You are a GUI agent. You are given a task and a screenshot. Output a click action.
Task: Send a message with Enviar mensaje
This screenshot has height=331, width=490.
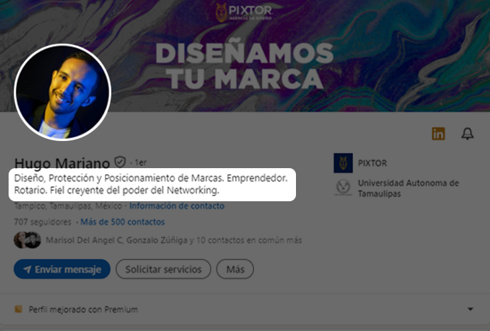point(62,269)
